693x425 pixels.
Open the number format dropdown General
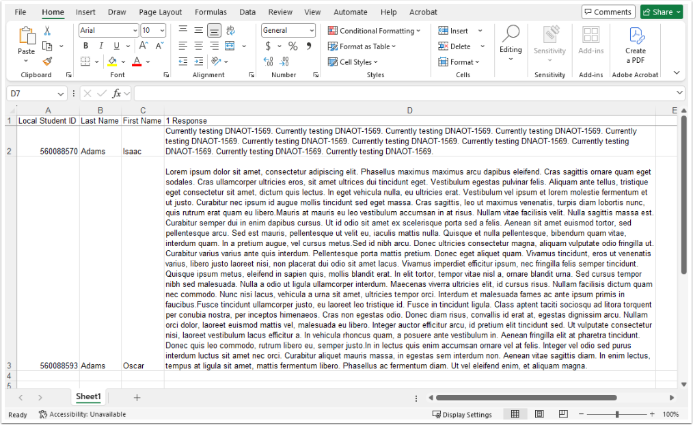point(312,30)
